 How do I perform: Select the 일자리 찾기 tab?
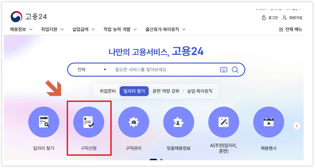pos(134,91)
